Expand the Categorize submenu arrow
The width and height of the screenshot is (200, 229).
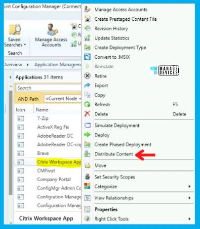coord(190,187)
